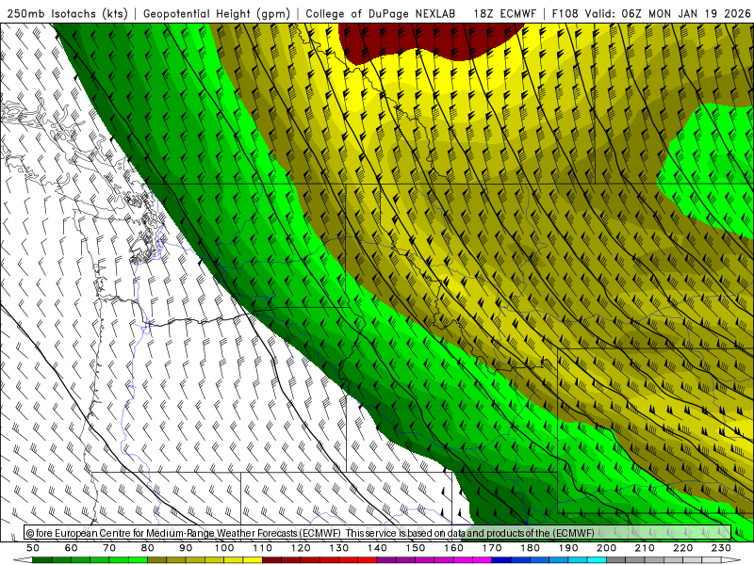Click the darkest green colorbar swatch at 50
754x565 pixels.
(x=42, y=560)
